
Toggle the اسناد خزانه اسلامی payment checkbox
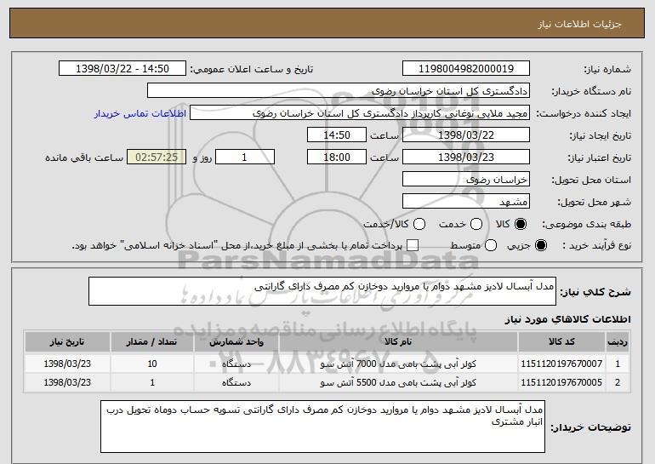tap(413, 245)
